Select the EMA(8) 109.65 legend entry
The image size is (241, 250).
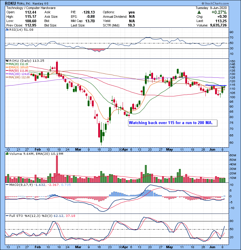coord(17,67)
